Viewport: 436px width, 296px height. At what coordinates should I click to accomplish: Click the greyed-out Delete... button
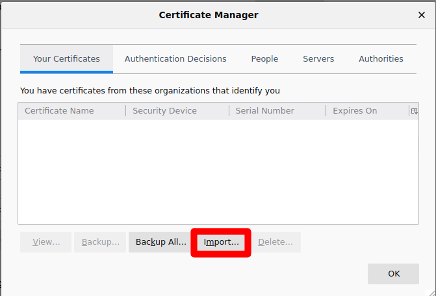(x=276, y=242)
